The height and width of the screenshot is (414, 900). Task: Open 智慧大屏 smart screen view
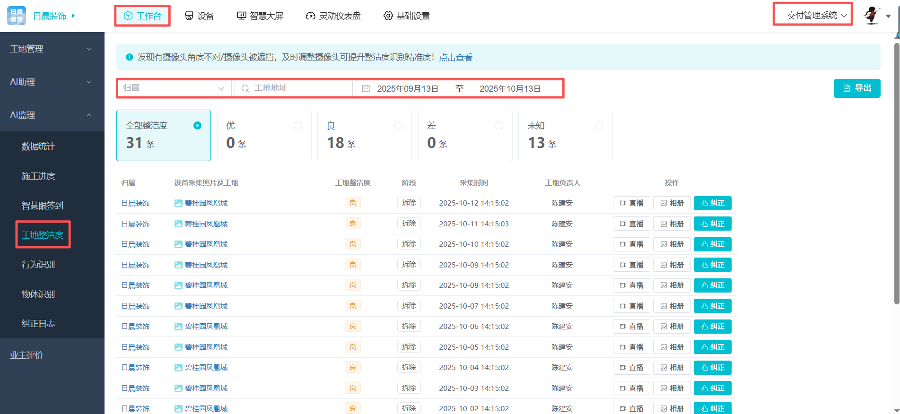click(260, 16)
